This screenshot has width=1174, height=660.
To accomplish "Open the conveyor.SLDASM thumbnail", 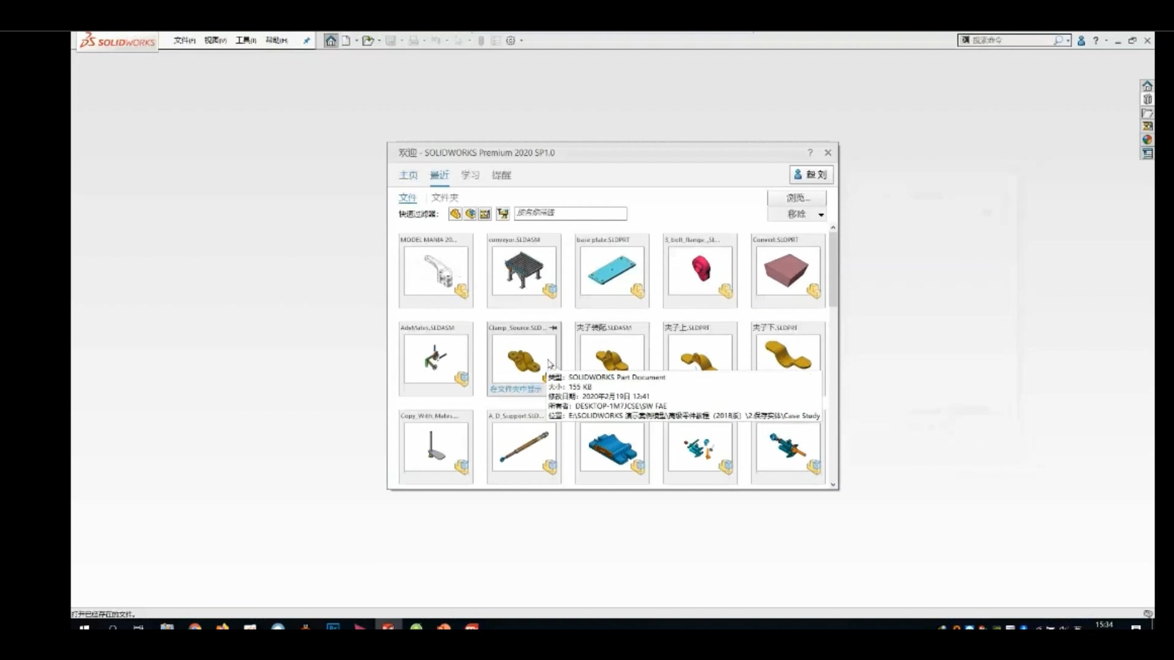I will pos(523,271).
